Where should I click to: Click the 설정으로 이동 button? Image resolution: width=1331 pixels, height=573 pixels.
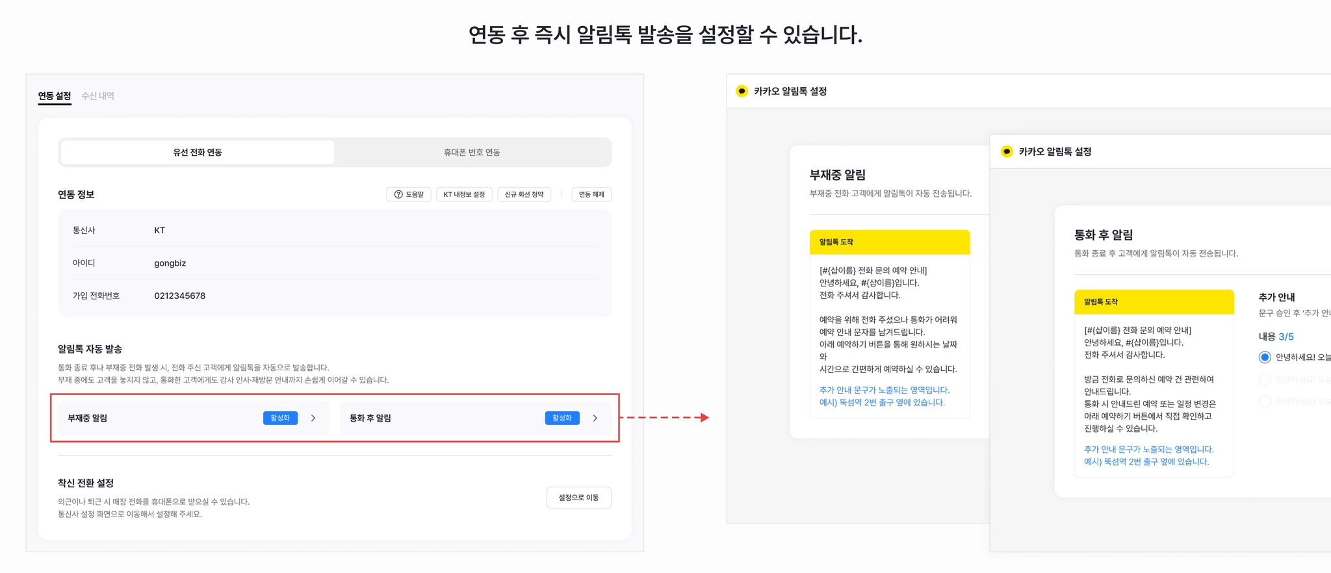(579, 498)
